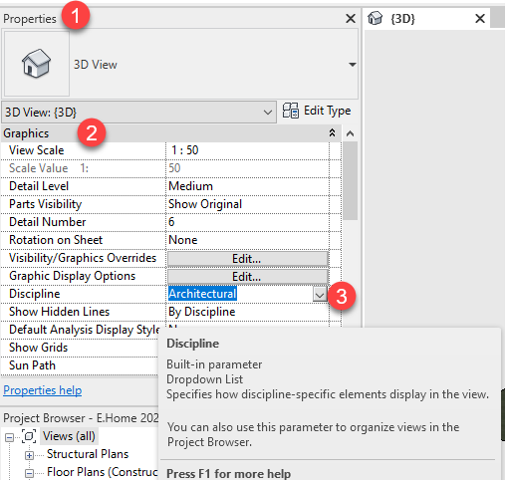Screen dimensions: 505x480
Task: Collapse the Floor Plans tree node
Action: click(x=29, y=473)
